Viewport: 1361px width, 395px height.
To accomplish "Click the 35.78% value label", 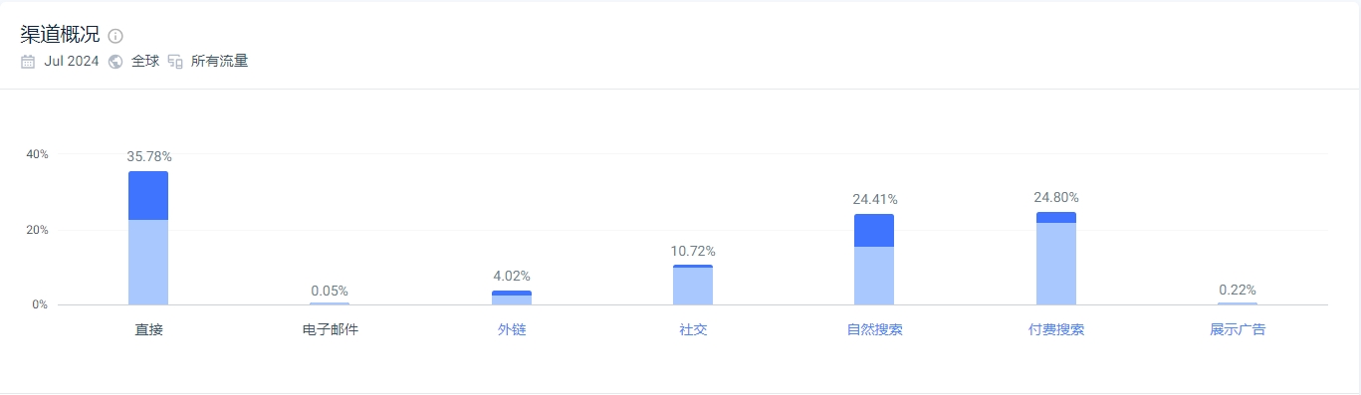I will click(149, 156).
